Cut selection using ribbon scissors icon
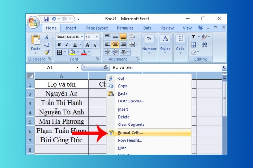253x168 pixels. click(x=46, y=37)
